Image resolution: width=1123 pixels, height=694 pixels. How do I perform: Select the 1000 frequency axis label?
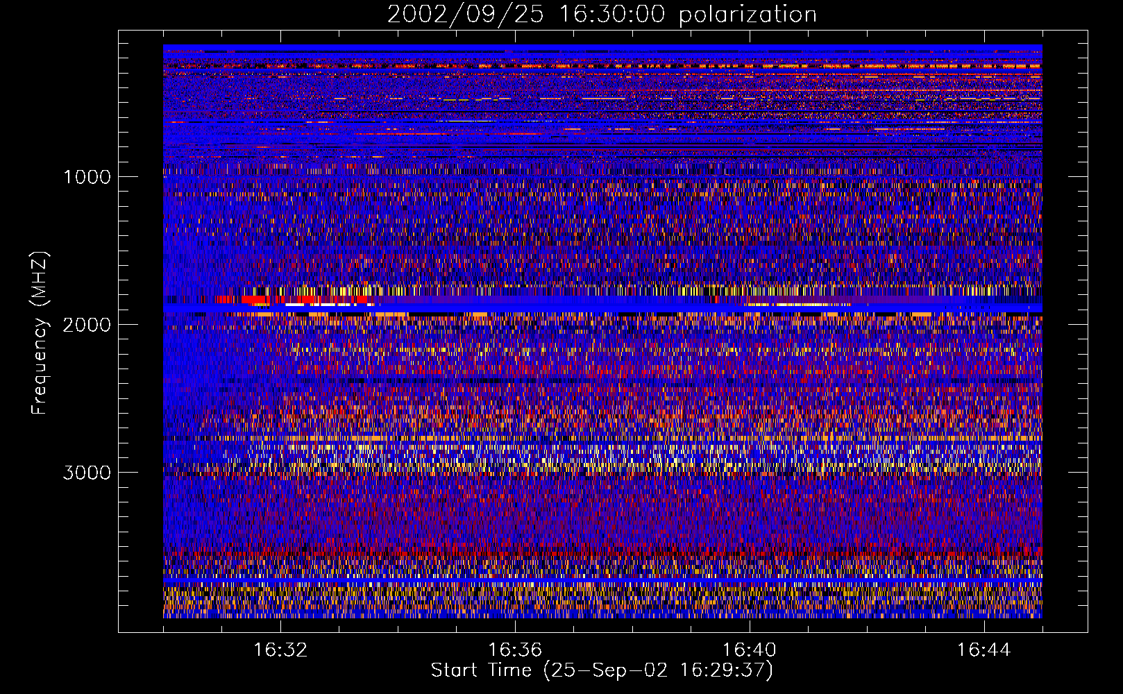pos(87,177)
